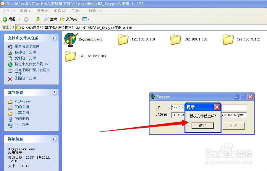This screenshot has width=267, height=171.
Task: Click 复制这个文件 task link
Action: [25, 58]
